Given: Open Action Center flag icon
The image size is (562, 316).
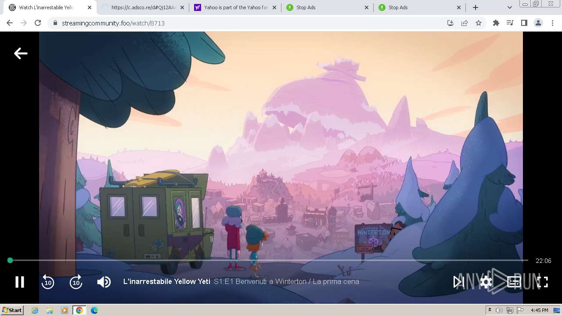Looking at the screenshot, I should pyautogui.click(x=520, y=310).
